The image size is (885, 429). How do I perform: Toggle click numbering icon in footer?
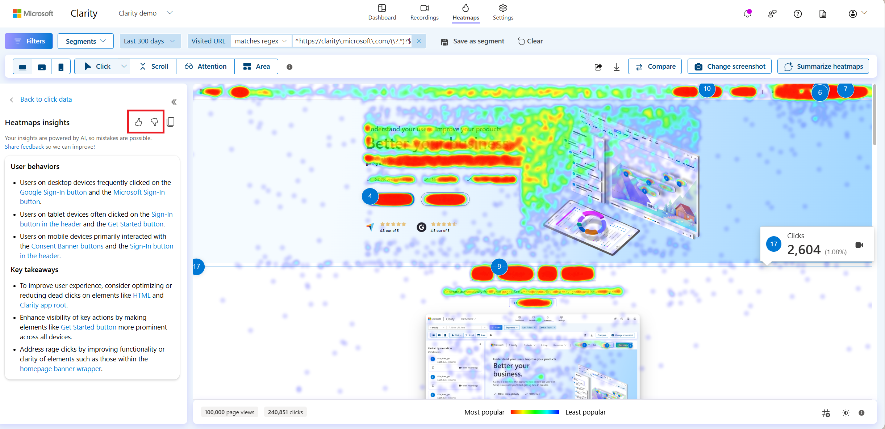point(826,413)
